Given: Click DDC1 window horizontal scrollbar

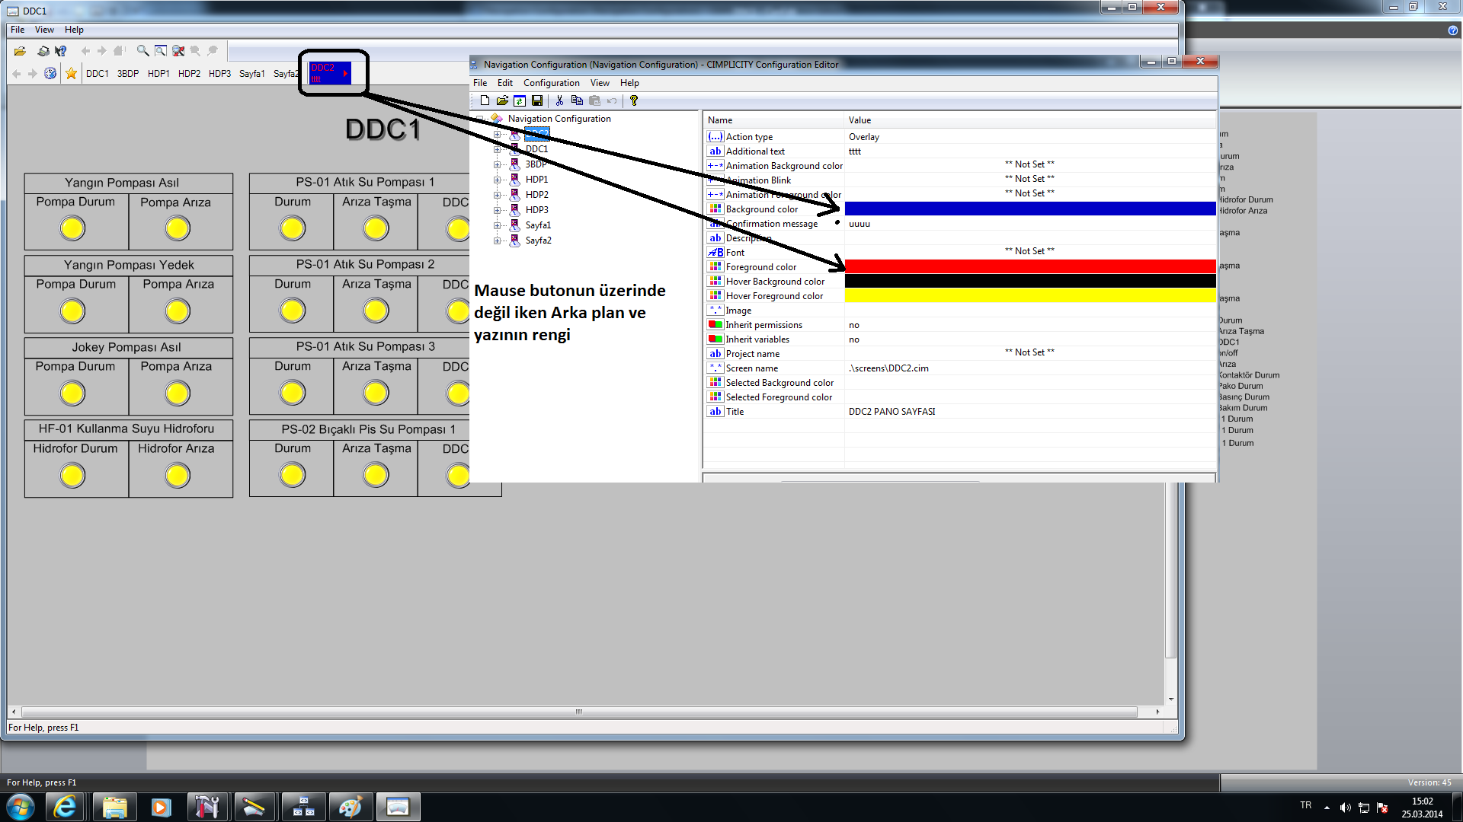Looking at the screenshot, I should click(579, 712).
